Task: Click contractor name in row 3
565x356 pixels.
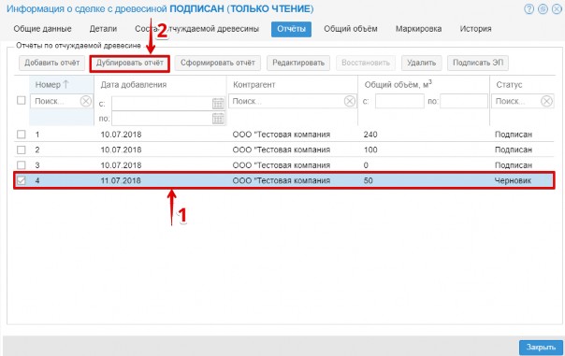Action: [x=281, y=165]
